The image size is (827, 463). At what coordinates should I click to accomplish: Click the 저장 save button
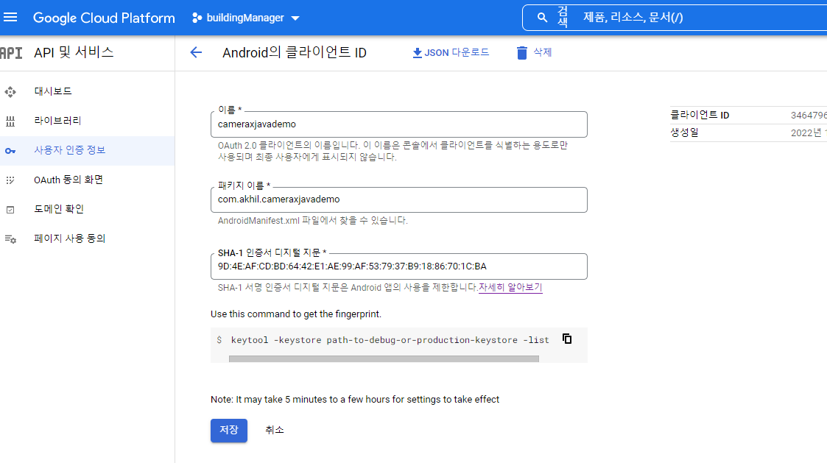(x=229, y=431)
